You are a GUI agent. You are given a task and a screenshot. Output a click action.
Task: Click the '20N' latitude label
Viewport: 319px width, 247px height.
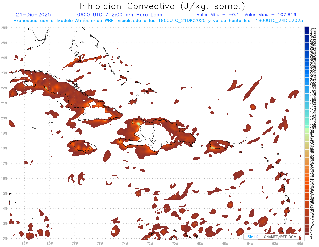pos(4,118)
